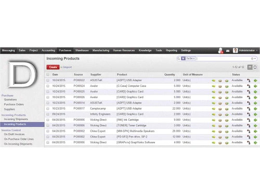Click green process arrow for Computer Case row
Viewport: 260px width, 195px height.
click(x=255, y=86)
